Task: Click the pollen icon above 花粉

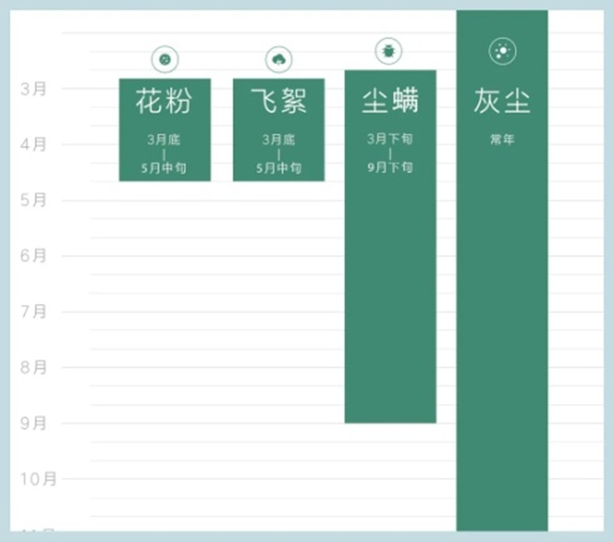Action: point(165,59)
